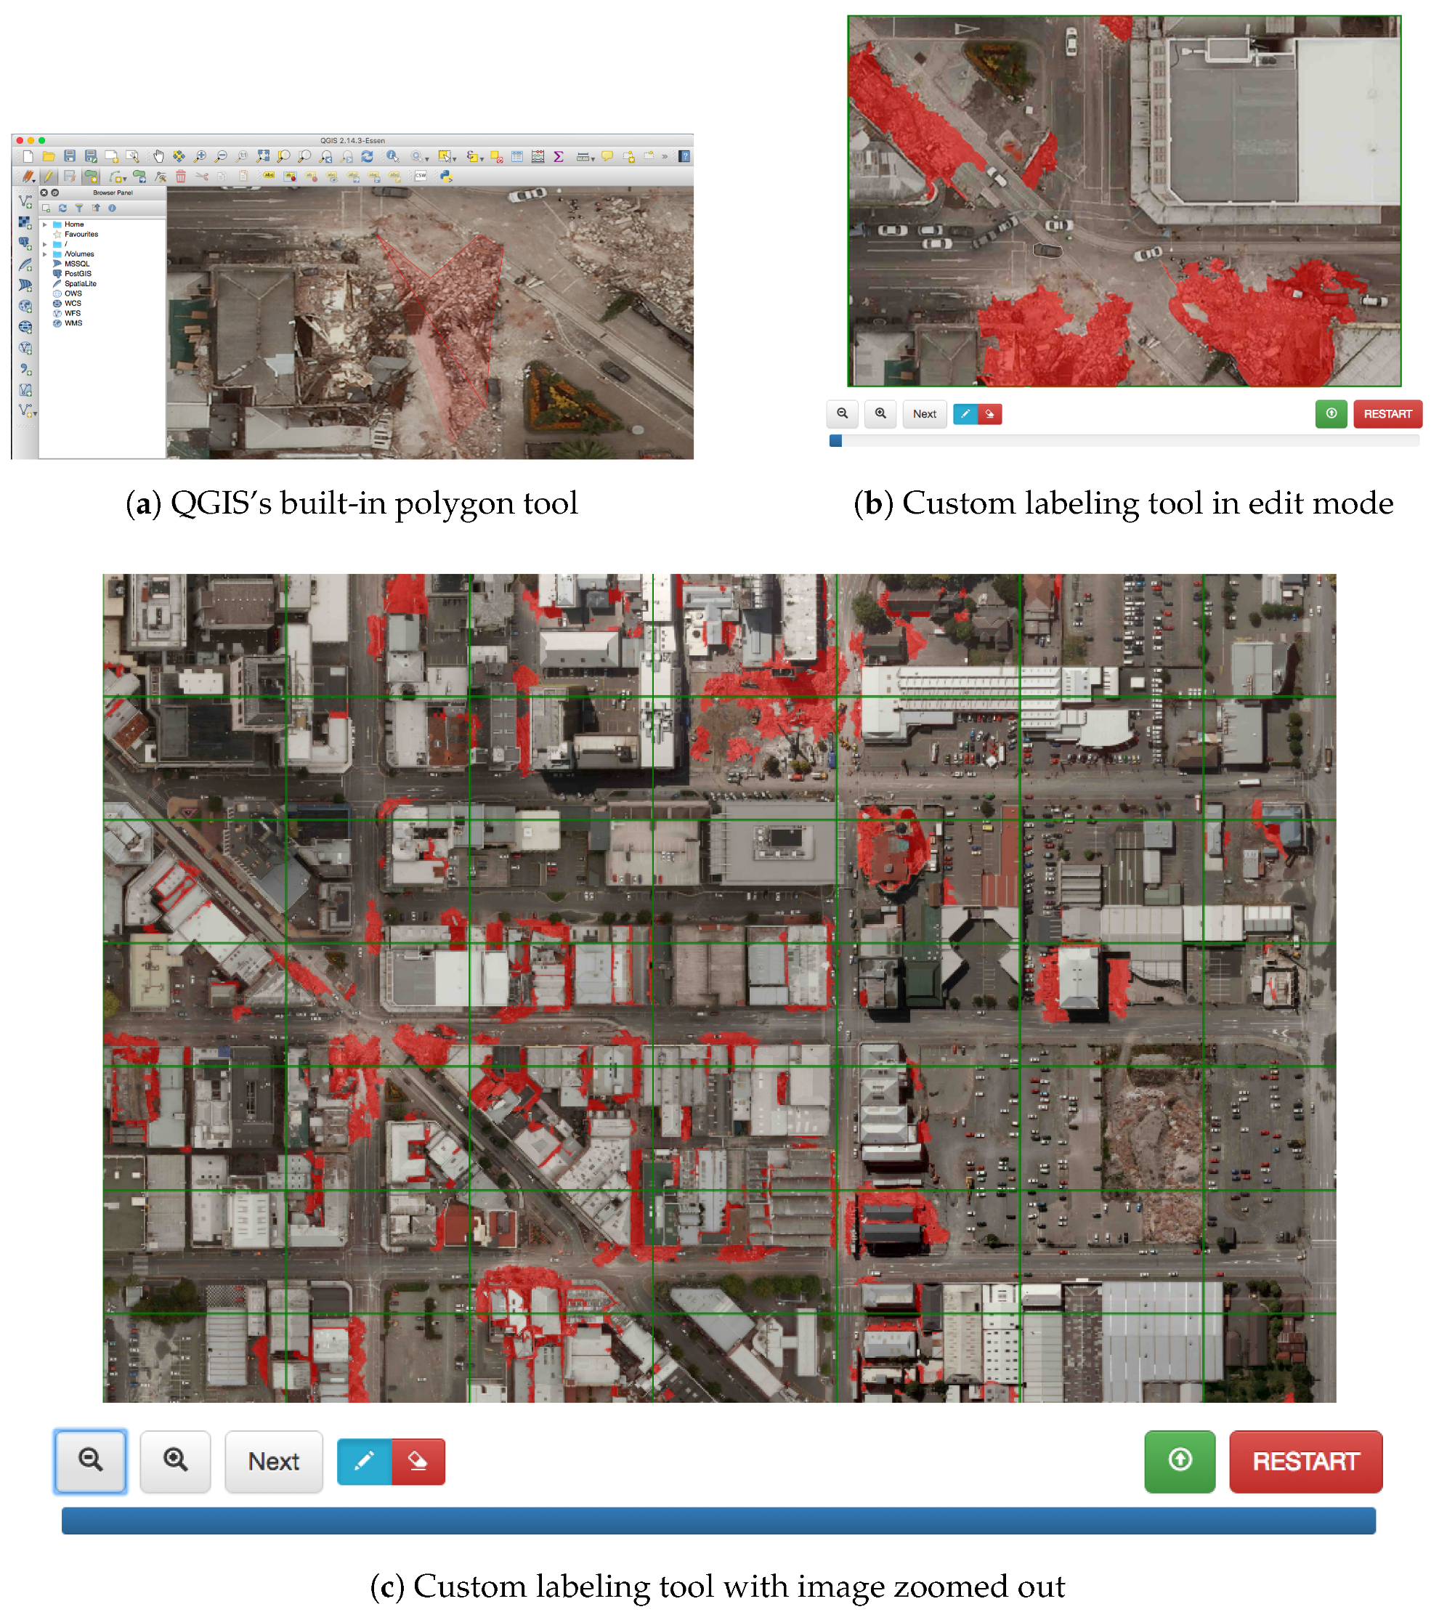Open QGIS Current Edits dropdown arrow

pyautogui.click(x=34, y=181)
